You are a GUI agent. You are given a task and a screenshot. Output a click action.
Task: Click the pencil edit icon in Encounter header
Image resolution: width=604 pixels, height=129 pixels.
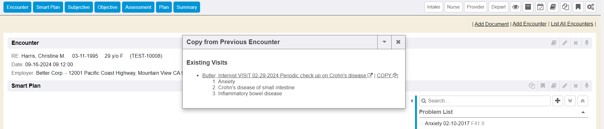(x=565, y=43)
